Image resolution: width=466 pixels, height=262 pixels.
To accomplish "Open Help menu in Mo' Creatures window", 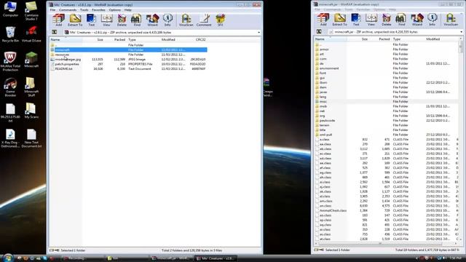I will pos(128,9).
